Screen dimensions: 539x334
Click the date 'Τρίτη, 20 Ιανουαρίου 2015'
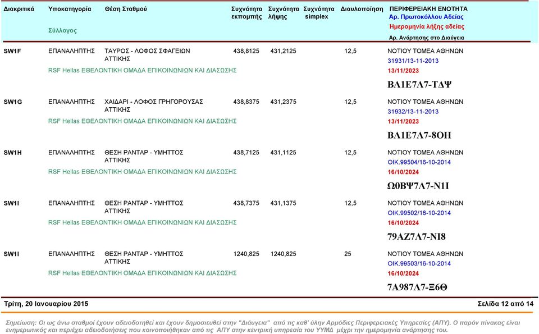[46, 304]
